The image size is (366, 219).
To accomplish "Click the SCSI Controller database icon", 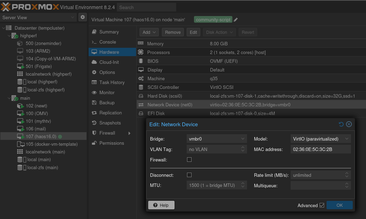I will pos(141,87).
